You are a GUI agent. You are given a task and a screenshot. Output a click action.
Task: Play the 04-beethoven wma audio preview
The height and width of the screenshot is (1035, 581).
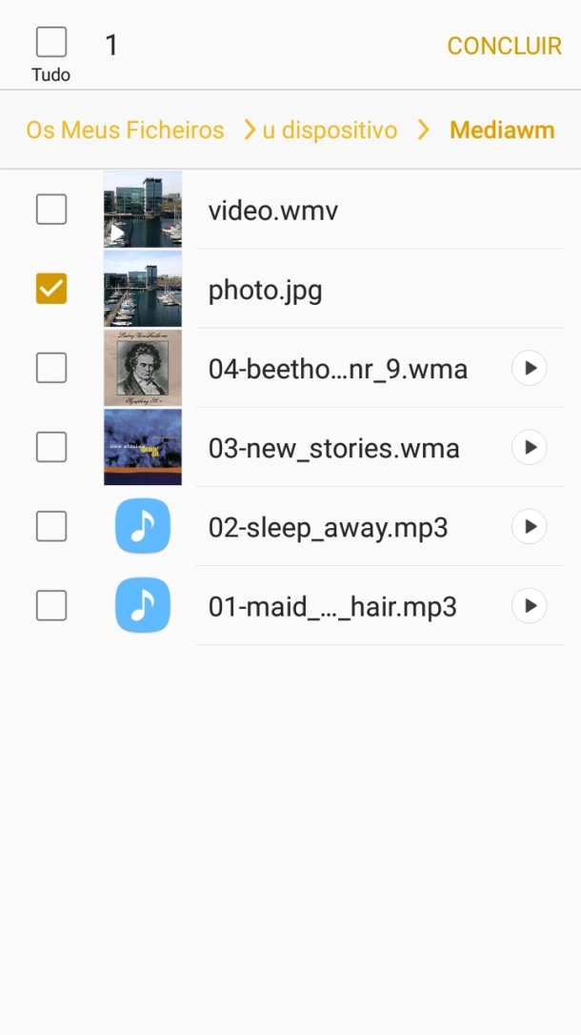(x=530, y=368)
